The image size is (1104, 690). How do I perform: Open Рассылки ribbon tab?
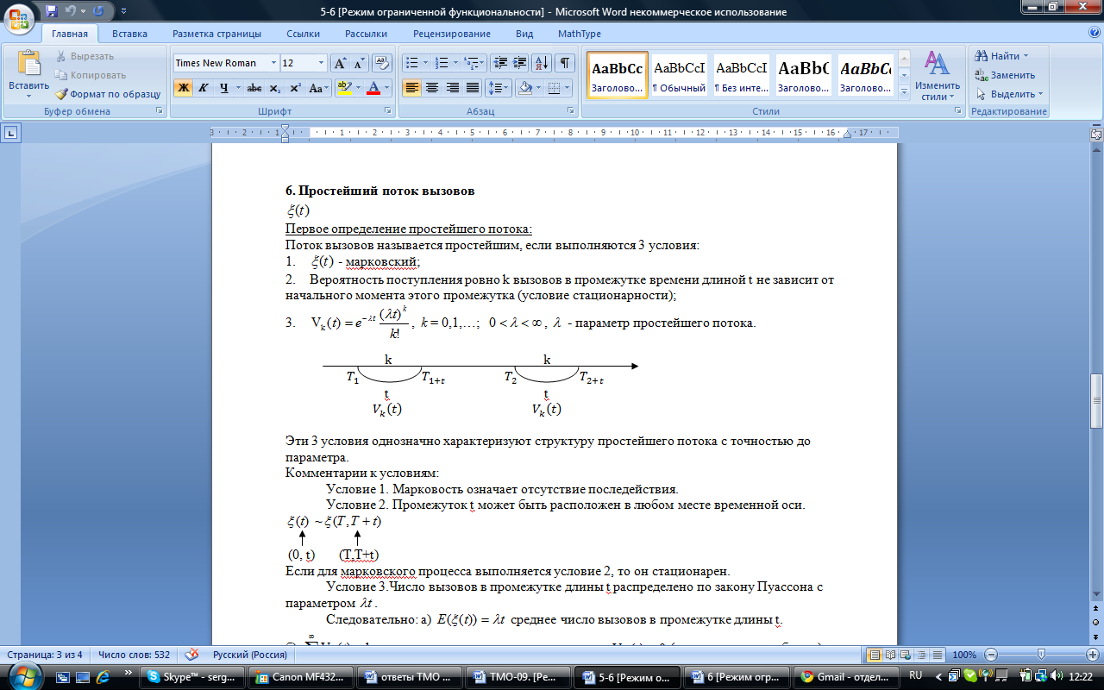(366, 34)
